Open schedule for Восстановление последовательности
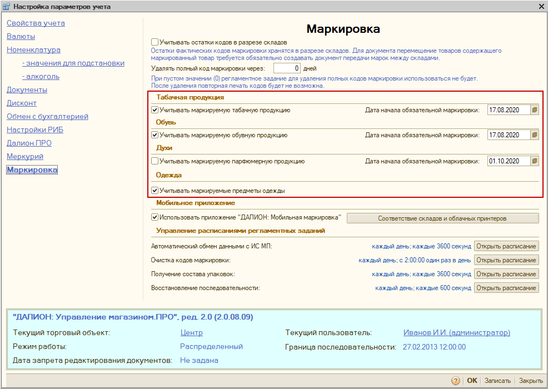This screenshot has height=389, width=548. [506, 288]
